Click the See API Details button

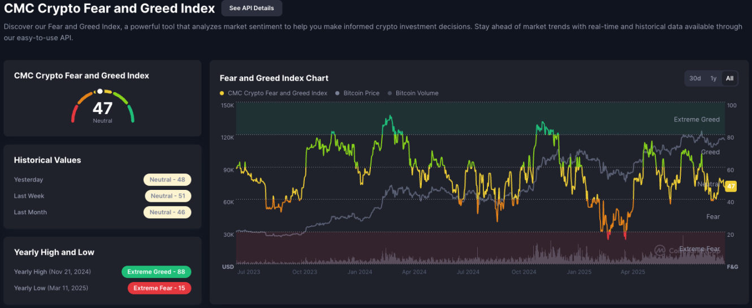(x=252, y=8)
